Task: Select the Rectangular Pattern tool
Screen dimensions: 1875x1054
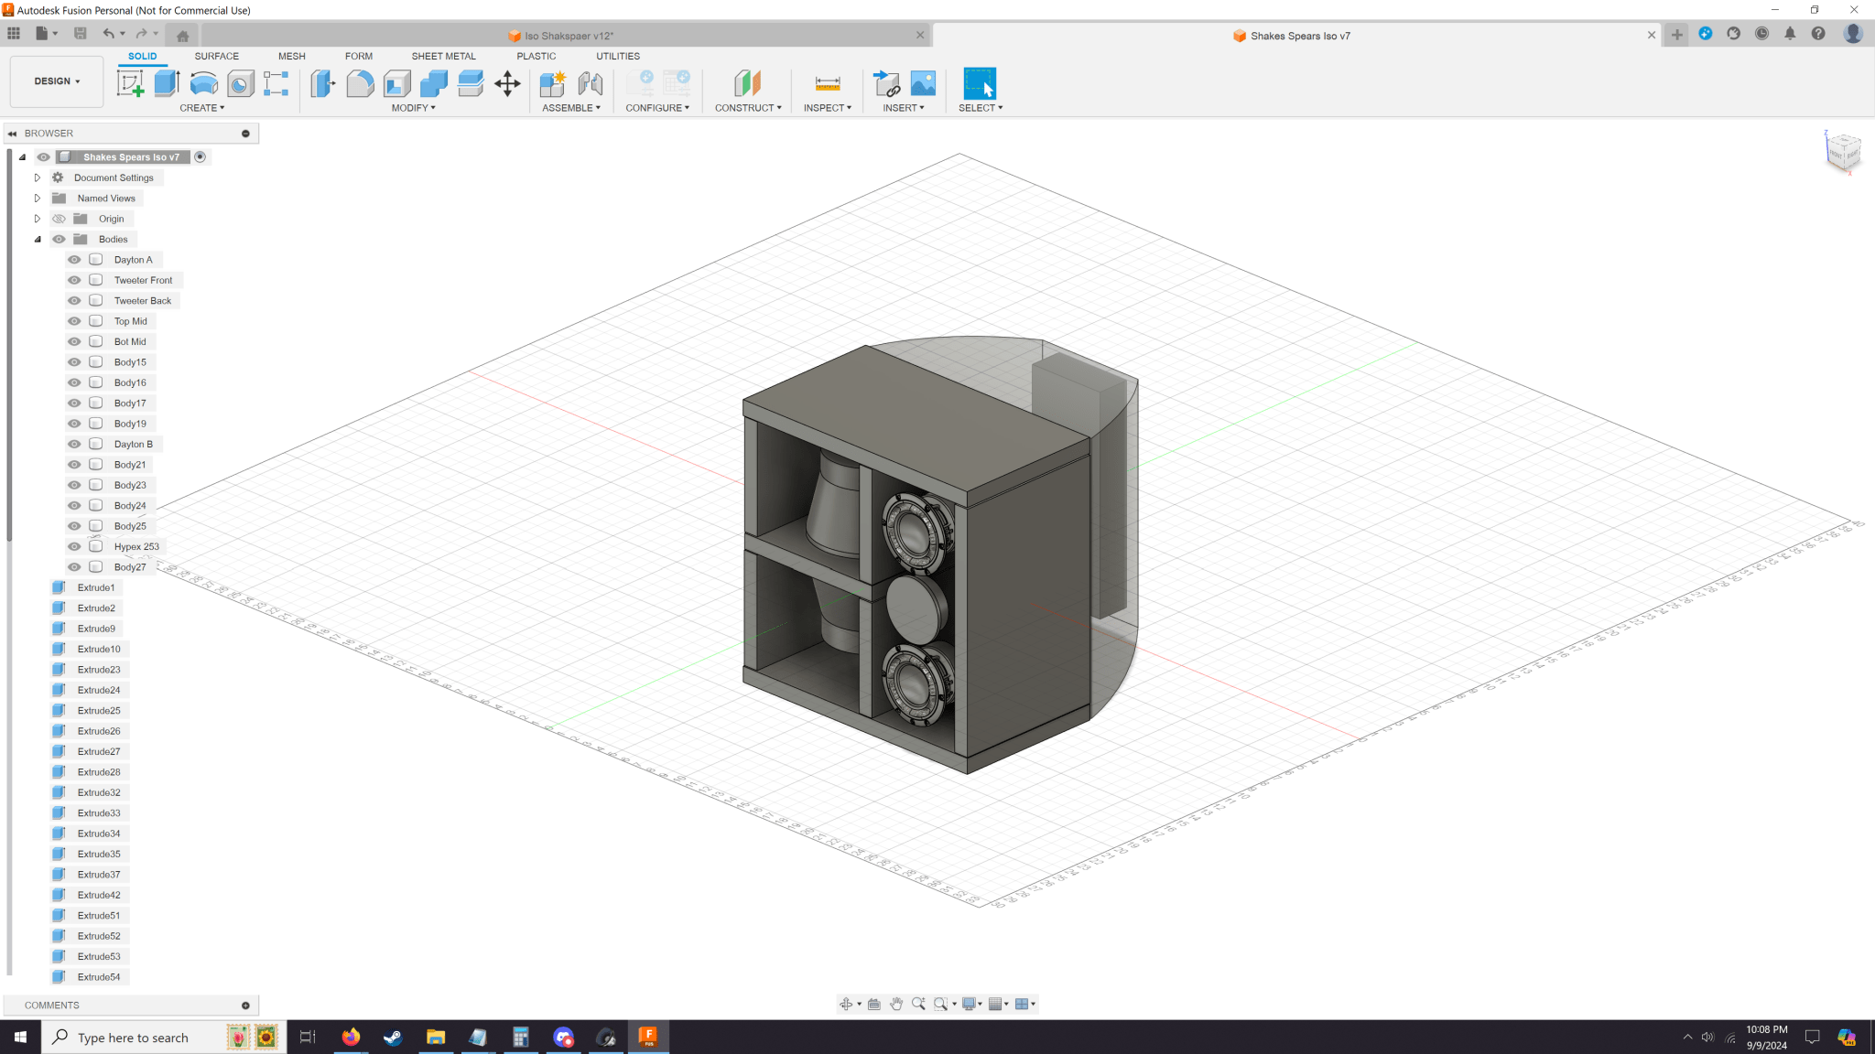Action: (x=276, y=83)
